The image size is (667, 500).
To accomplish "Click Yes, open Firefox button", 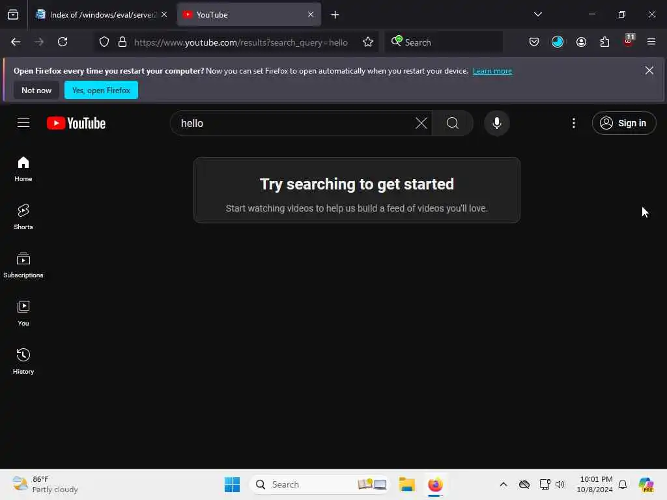I will 101,90.
